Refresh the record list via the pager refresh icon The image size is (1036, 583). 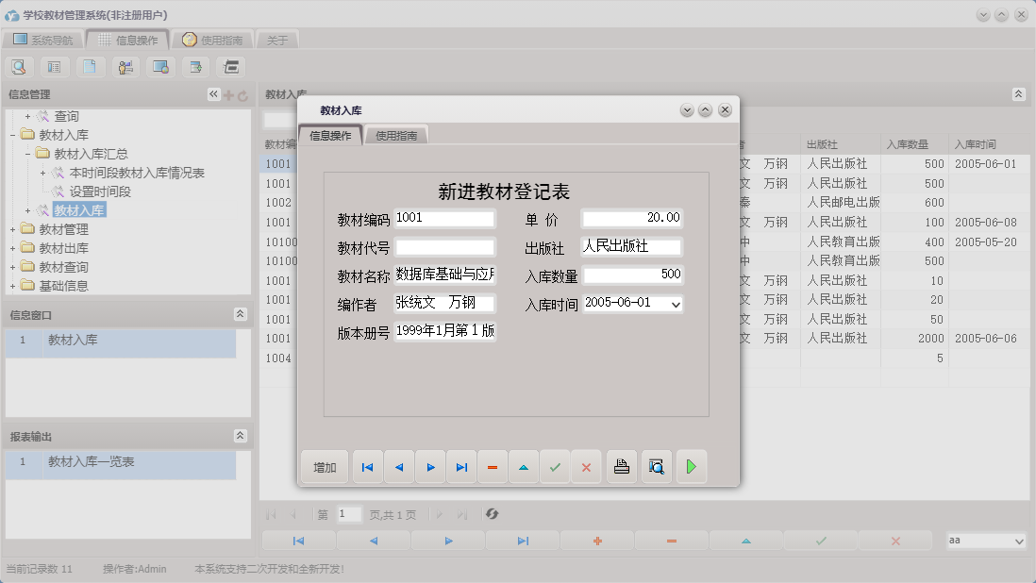pos(490,514)
